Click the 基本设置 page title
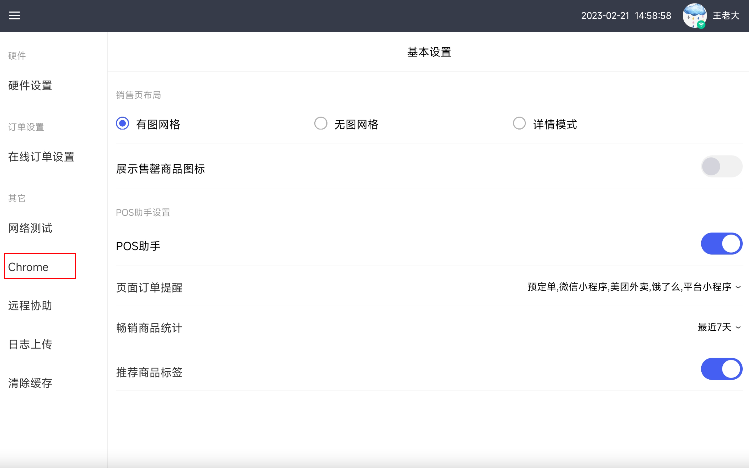 point(429,52)
